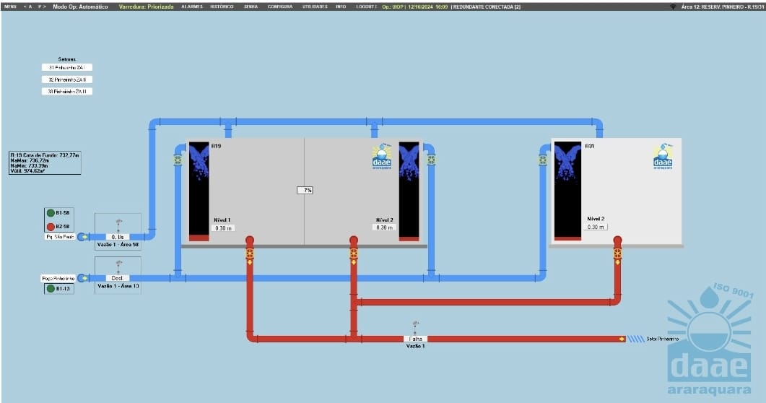The width and height of the screenshot is (766, 403).
Task: Expand the UTILIDADES menu
Action: pos(315,6)
